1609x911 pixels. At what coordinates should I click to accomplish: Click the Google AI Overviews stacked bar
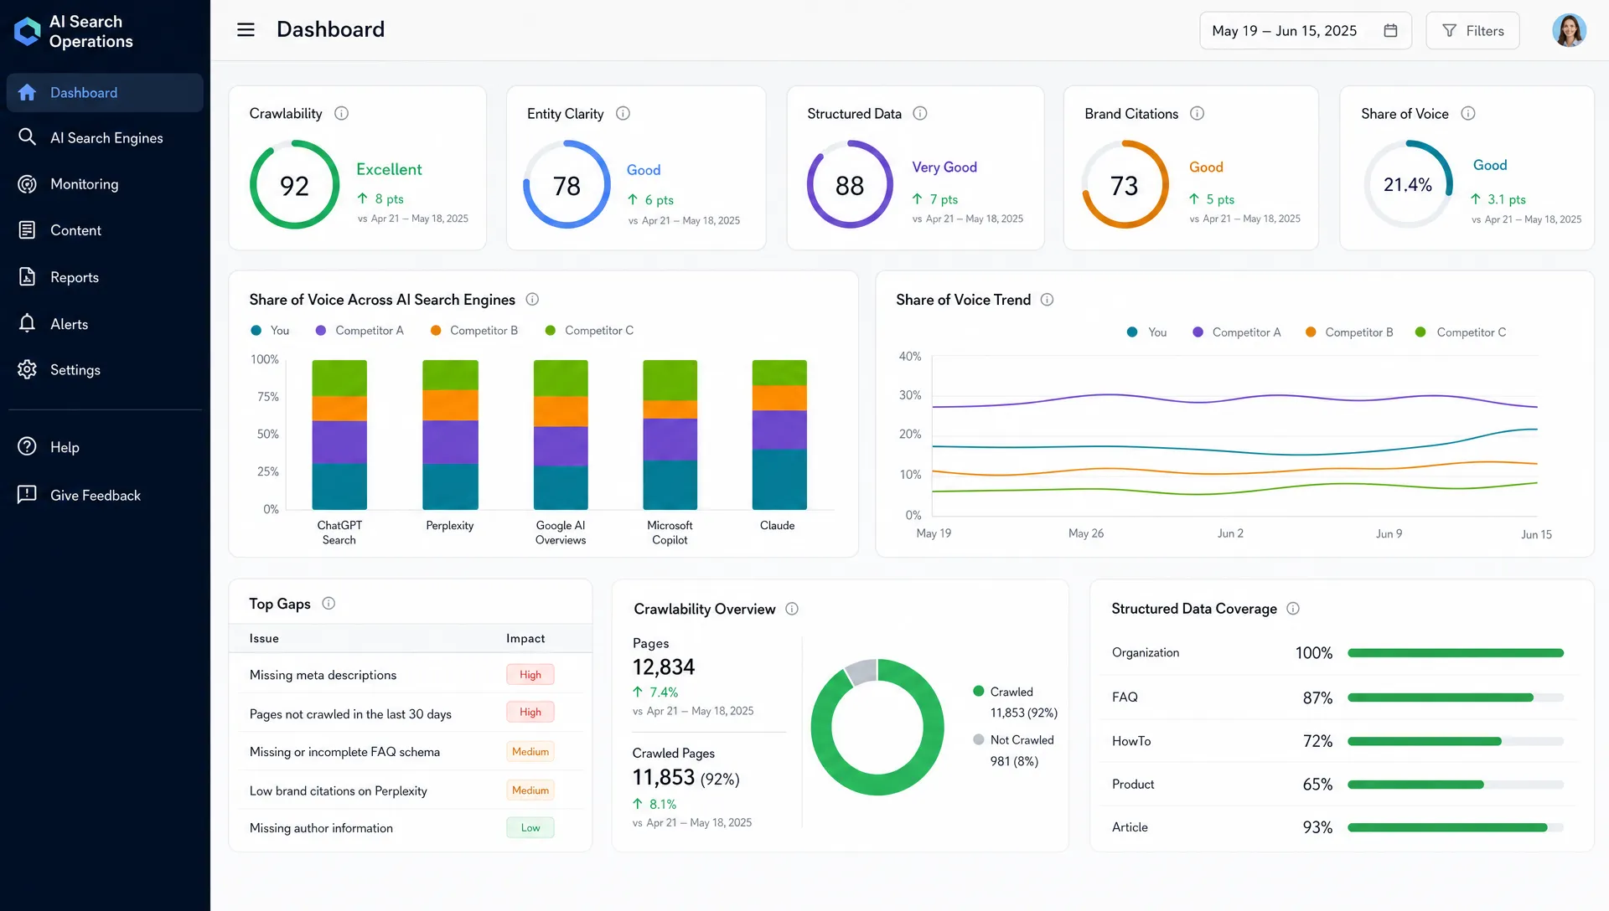(561, 435)
